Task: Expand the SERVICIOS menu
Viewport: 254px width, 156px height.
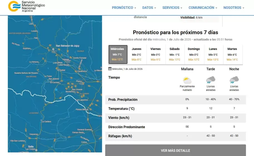Action: 172,7
